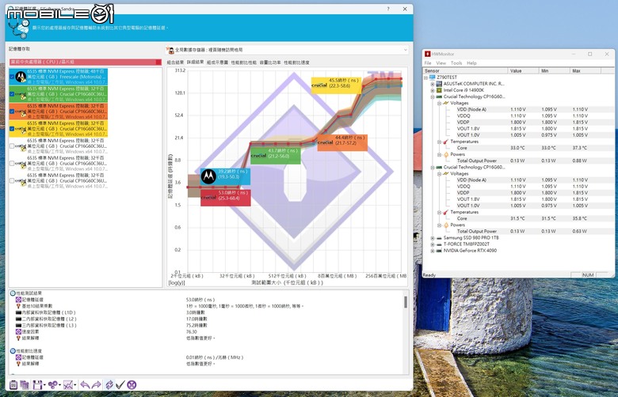Click the line chart icon in bottom toolbar
This screenshot has width=618, height=397.
pos(68,385)
